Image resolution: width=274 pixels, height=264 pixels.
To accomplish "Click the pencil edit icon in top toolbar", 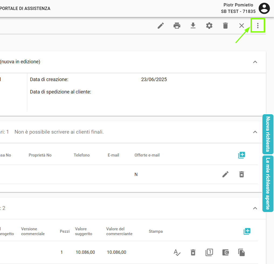I will (161, 26).
